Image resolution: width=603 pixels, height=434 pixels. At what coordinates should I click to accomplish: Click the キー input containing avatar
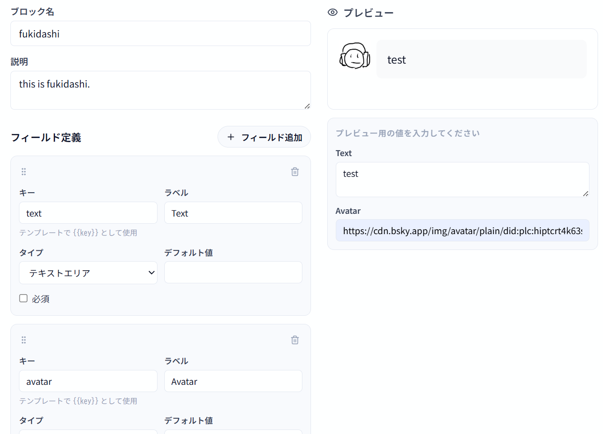[88, 381]
